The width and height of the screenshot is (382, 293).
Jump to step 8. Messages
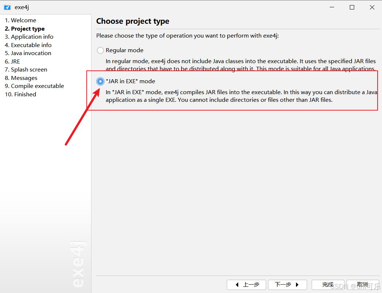click(x=21, y=78)
